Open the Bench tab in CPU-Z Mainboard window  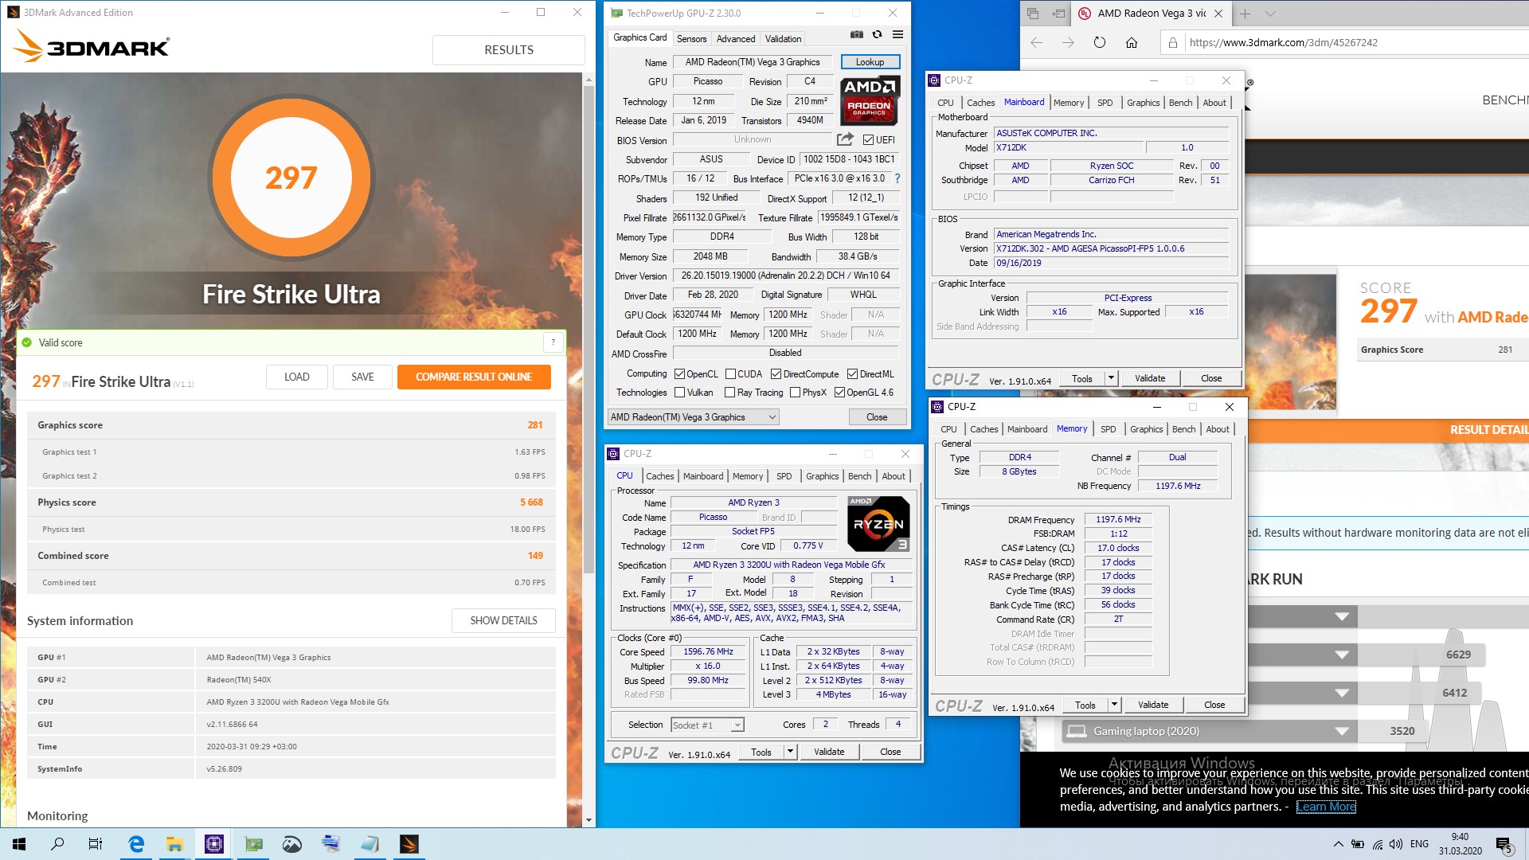pos(1180,103)
